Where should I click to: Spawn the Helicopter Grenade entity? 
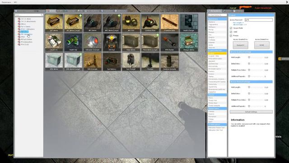(93, 42)
